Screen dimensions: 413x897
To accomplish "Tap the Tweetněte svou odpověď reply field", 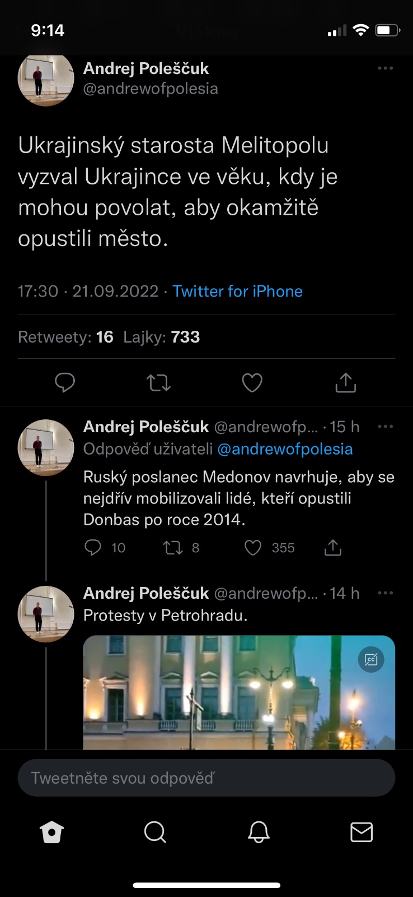I will [206, 778].
